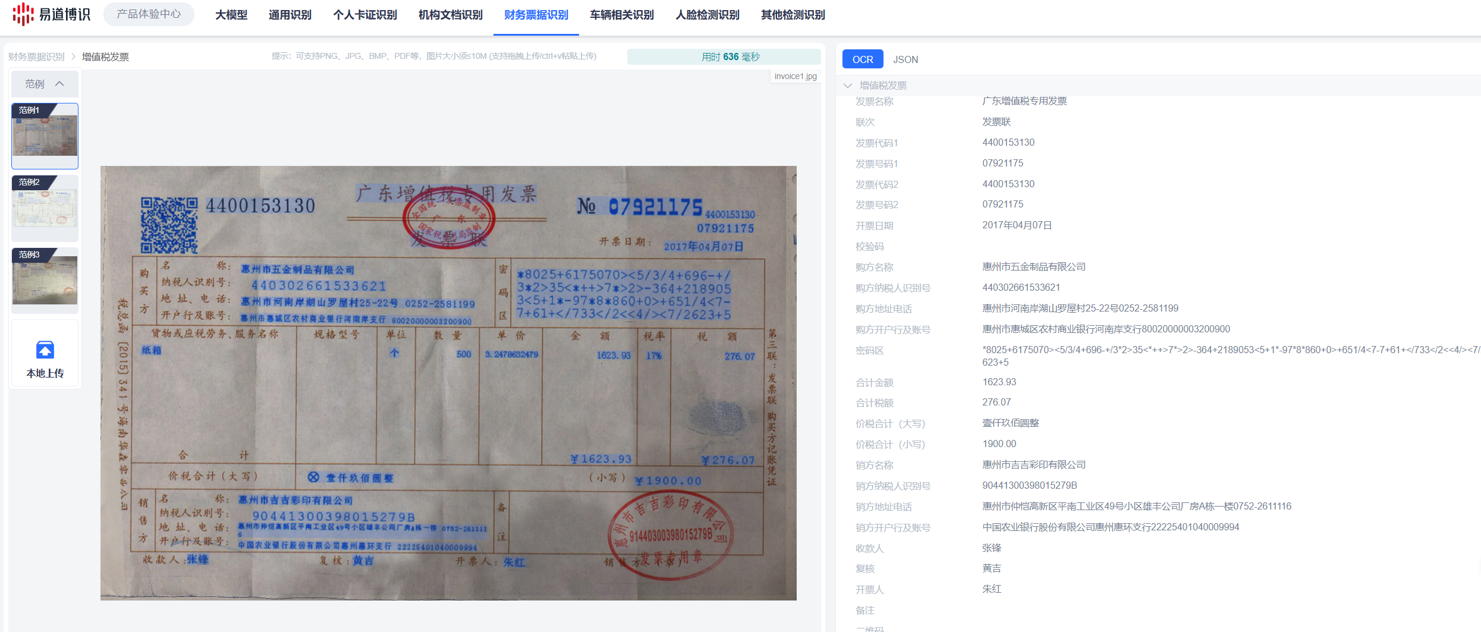Open the 车辆相关识别 menu
The height and width of the screenshot is (632, 1481).
[x=621, y=15]
